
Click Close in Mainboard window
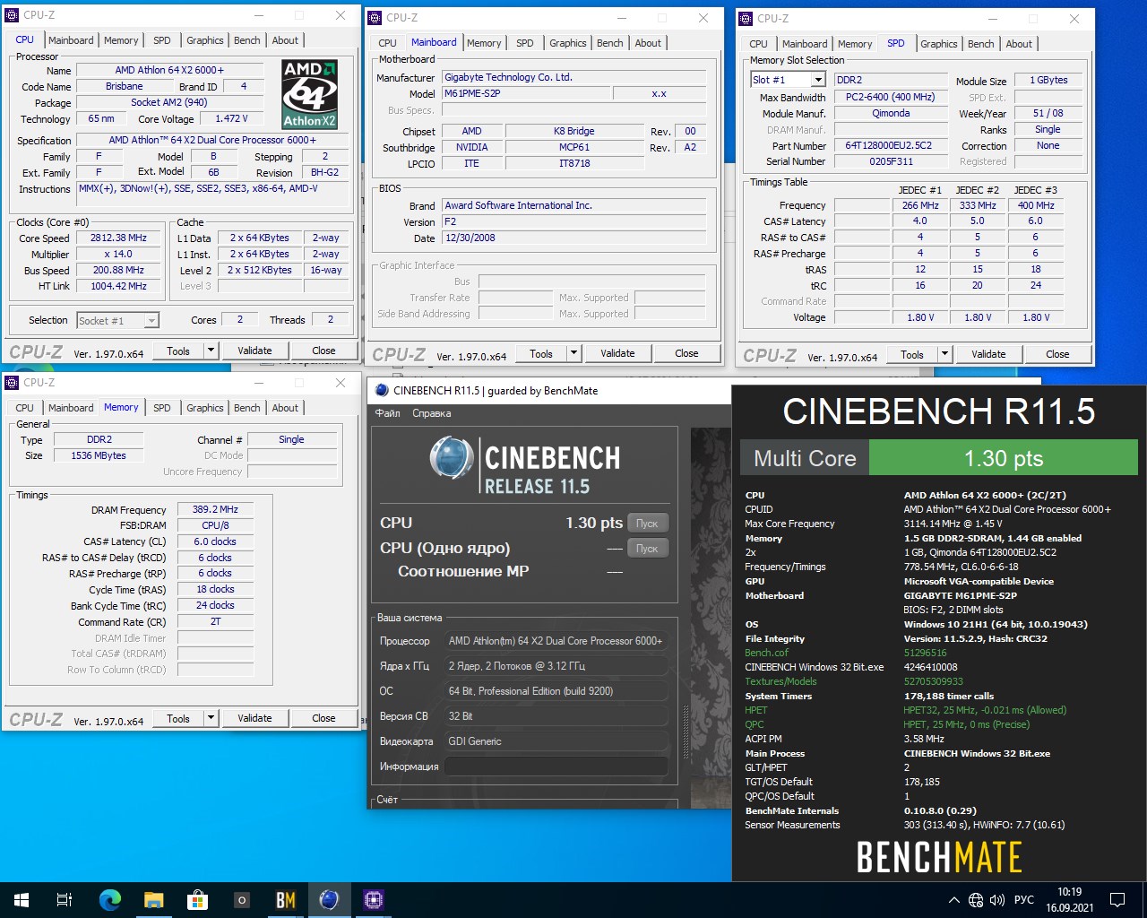coord(686,353)
